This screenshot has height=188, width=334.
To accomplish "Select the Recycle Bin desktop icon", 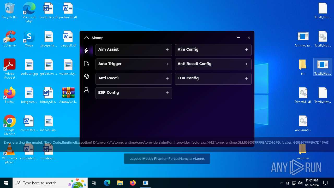I will click(x=10, y=11).
